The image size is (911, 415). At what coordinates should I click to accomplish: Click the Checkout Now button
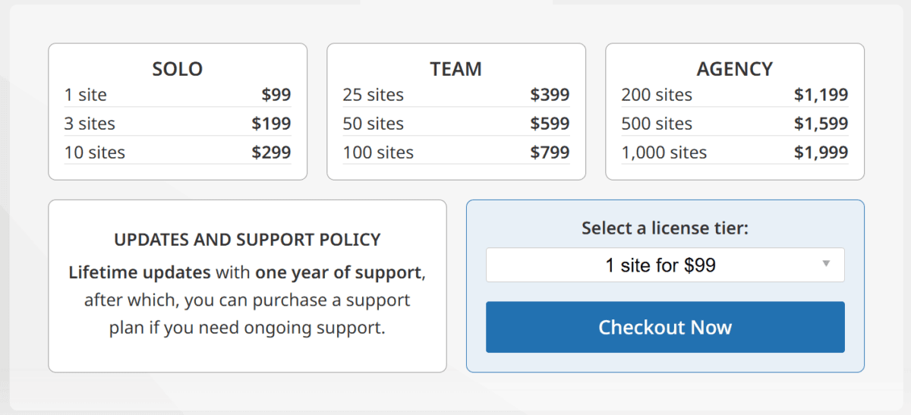coord(665,327)
